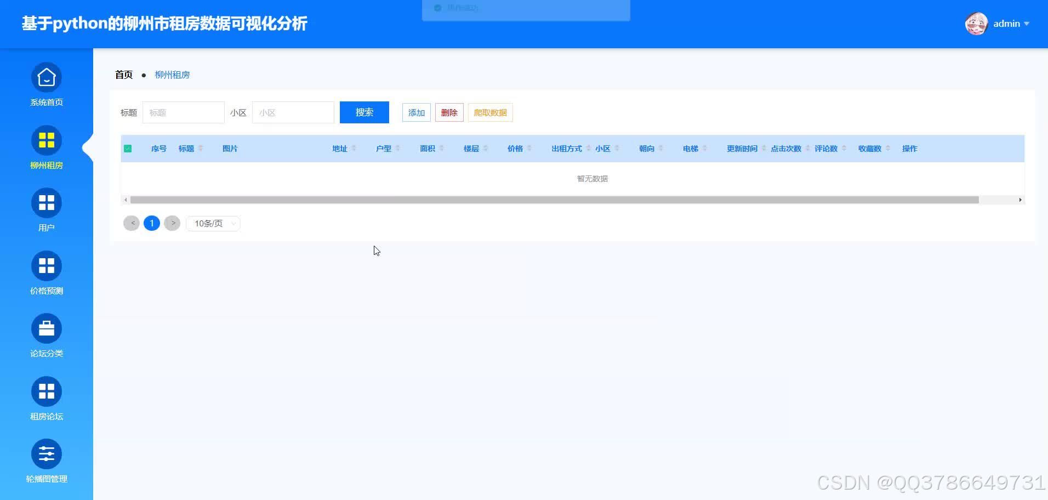Viewport: 1048px width, 500px height.
Task: Open sort arrows on 更新时间 column
Action: [x=765, y=148]
